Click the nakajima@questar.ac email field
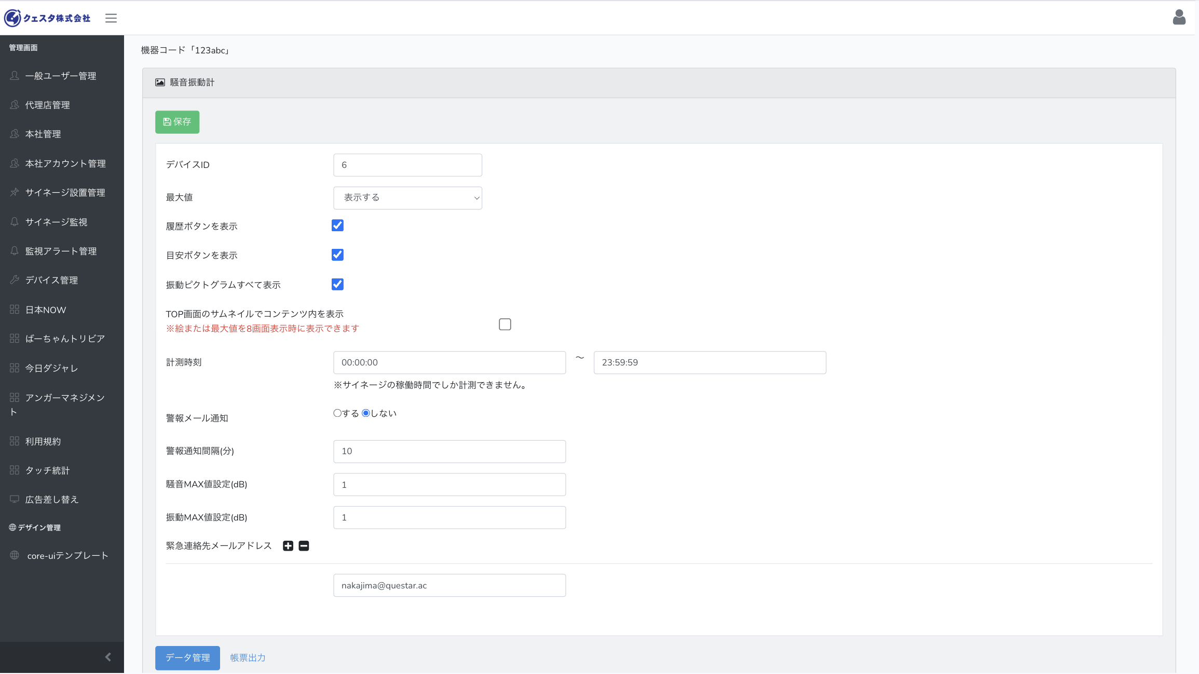The height and width of the screenshot is (674, 1199). [x=449, y=585]
